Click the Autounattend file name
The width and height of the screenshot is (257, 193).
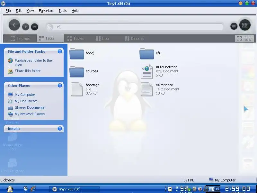click(167, 67)
